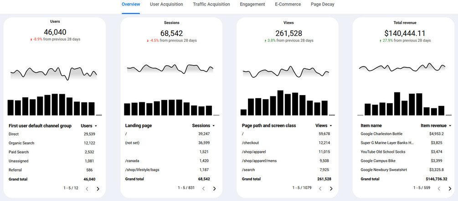The image size is (458, 201).
Task: Select the Organic Search row
Action: click(52, 143)
